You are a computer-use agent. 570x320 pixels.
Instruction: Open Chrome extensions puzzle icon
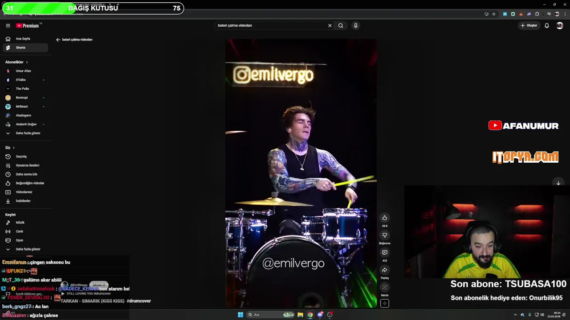coord(537,14)
